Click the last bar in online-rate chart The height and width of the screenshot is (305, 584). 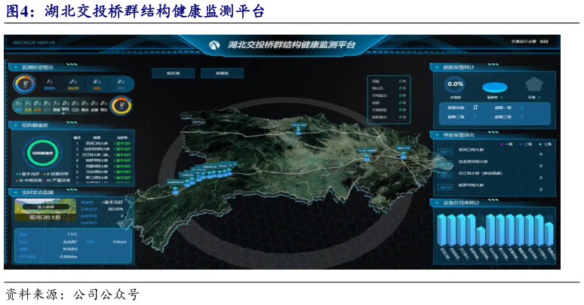point(549,233)
